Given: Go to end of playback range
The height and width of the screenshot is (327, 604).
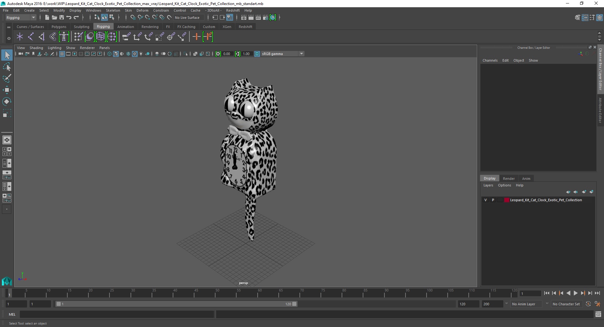Looking at the screenshot, I should click(x=597, y=293).
